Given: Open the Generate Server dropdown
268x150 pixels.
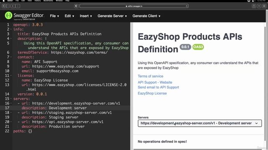Looking at the screenshot, I should click(112, 16).
